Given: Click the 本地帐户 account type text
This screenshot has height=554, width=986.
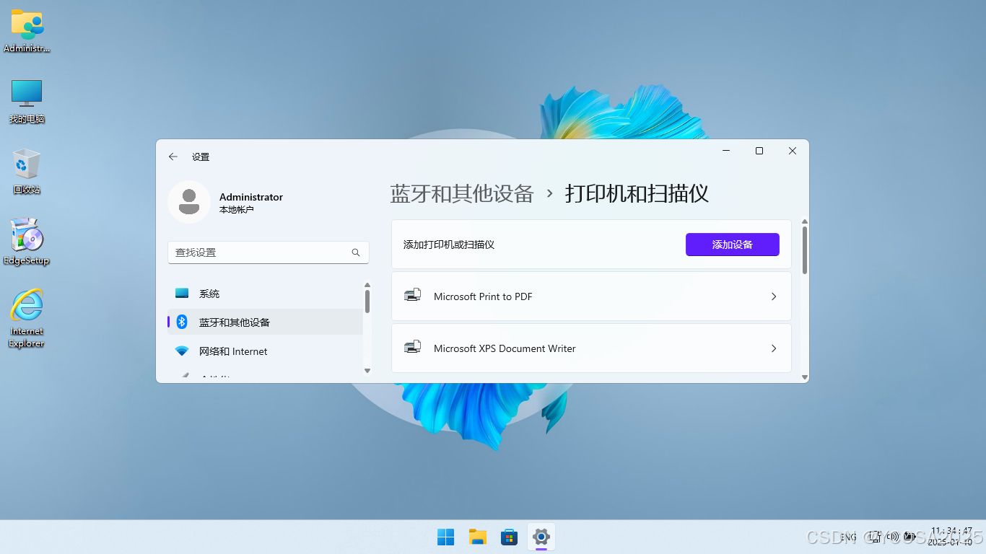Looking at the screenshot, I should tap(237, 210).
